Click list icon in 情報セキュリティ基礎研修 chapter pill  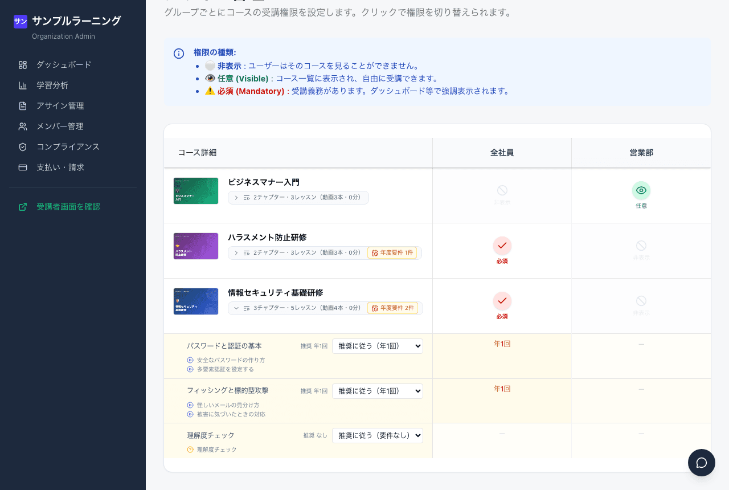click(x=247, y=308)
